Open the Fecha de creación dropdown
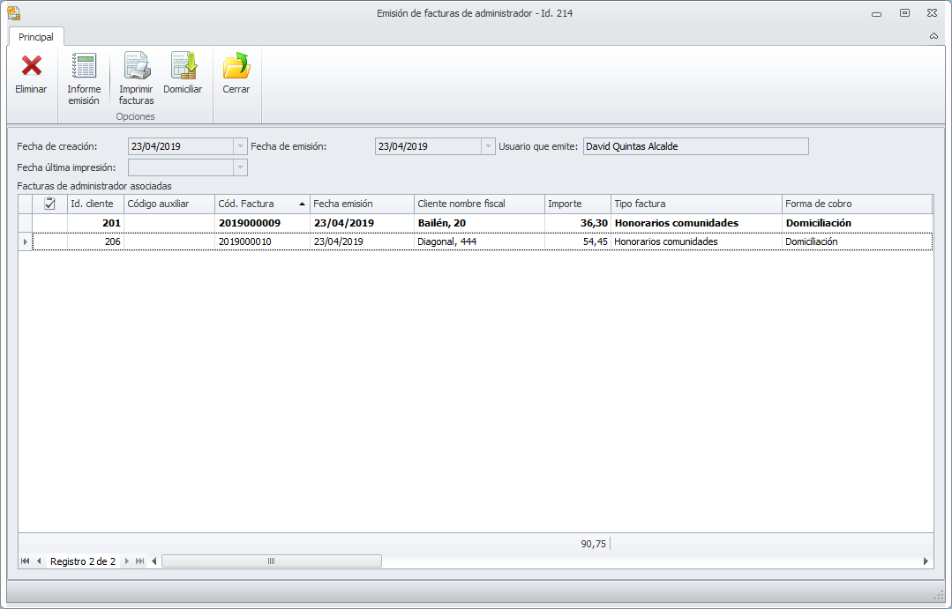 241,146
